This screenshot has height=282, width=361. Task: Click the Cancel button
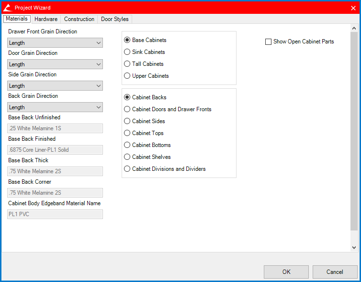pyautogui.click(x=335, y=272)
